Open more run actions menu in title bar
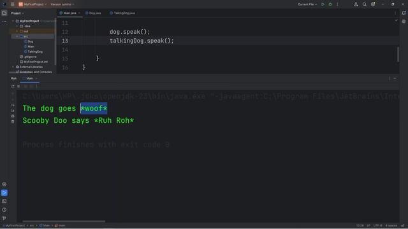Viewport: 408px width, 229px height. pos(337,4)
